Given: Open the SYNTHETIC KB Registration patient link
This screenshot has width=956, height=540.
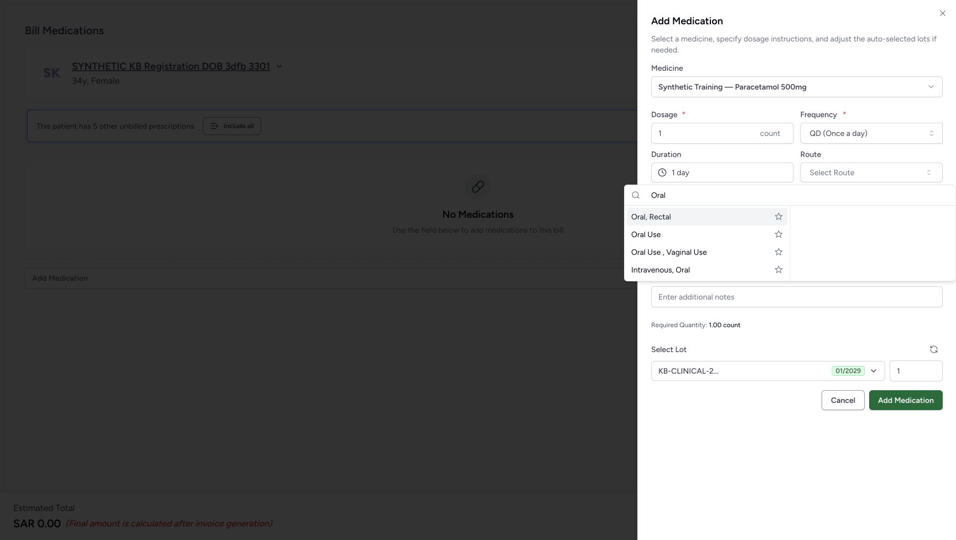Looking at the screenshot, I should click(171, 66).
